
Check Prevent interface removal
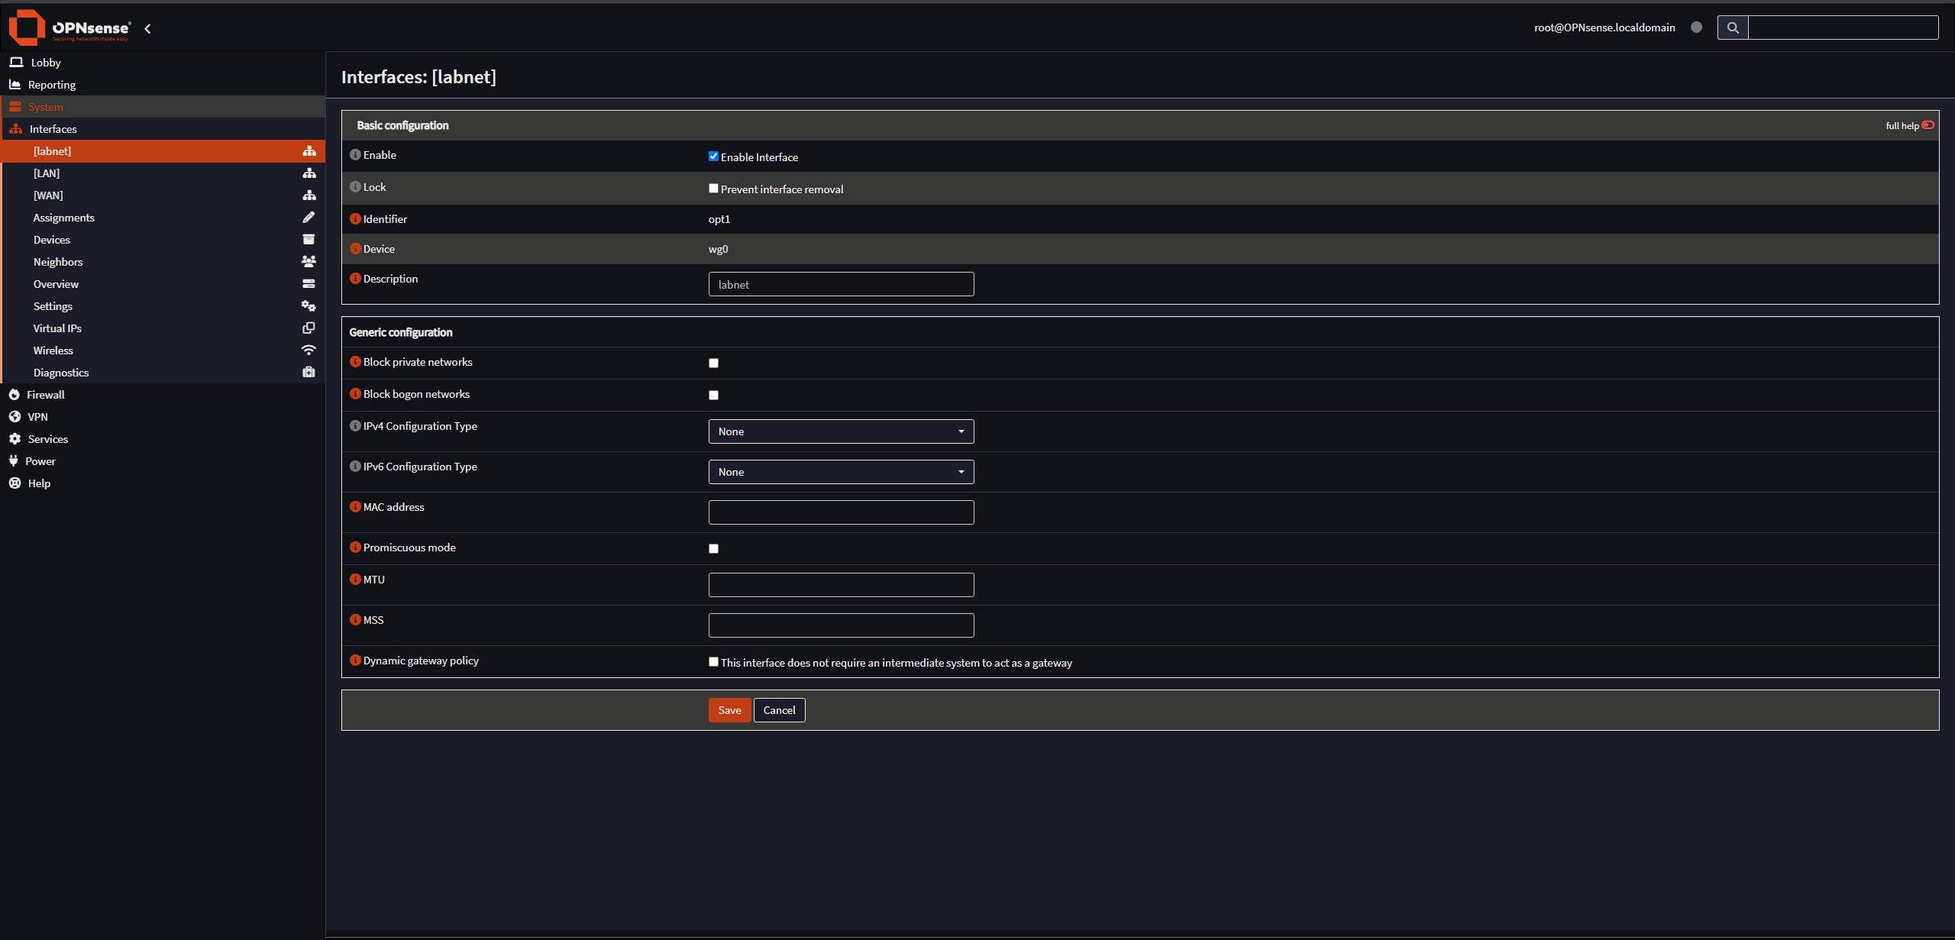point(713,189)
